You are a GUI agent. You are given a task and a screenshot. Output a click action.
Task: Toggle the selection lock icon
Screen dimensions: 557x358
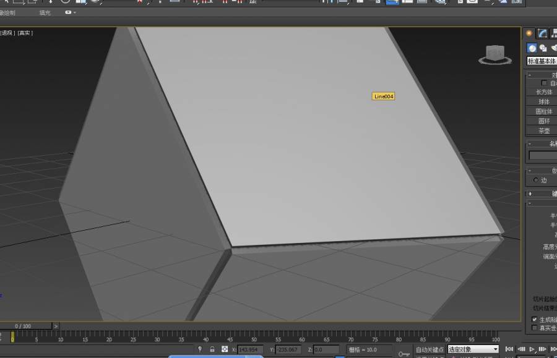pos(212,349)
